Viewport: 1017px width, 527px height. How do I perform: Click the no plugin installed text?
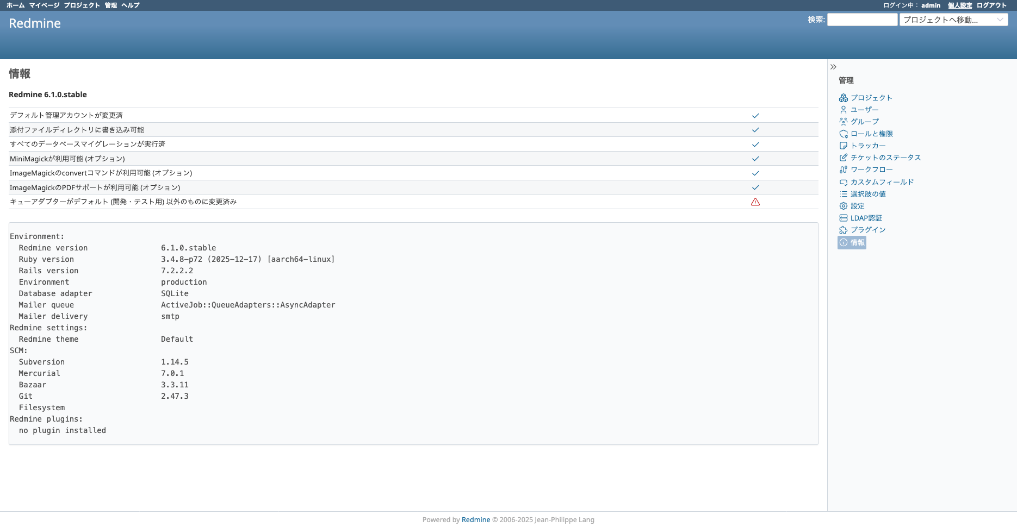coord(63,430)
